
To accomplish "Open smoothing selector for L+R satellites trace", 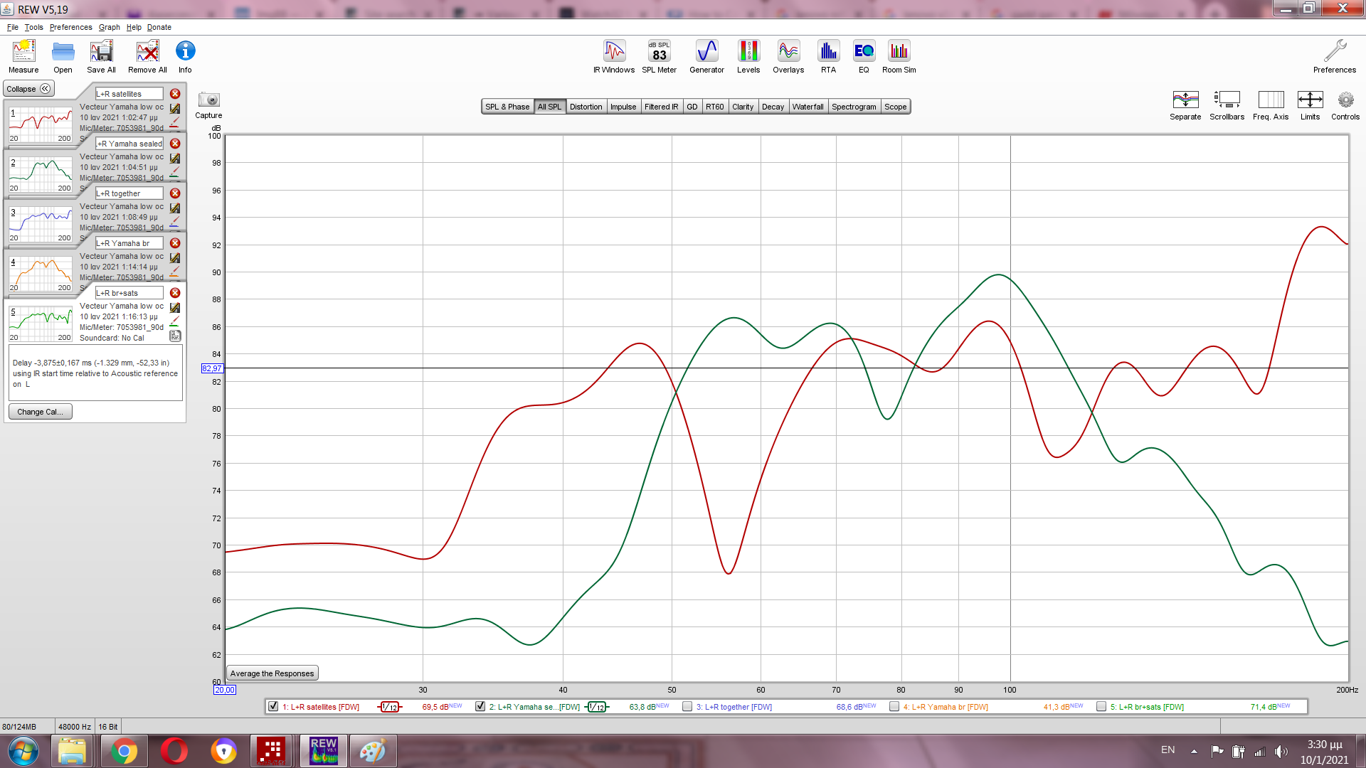I will pos(389,707).
